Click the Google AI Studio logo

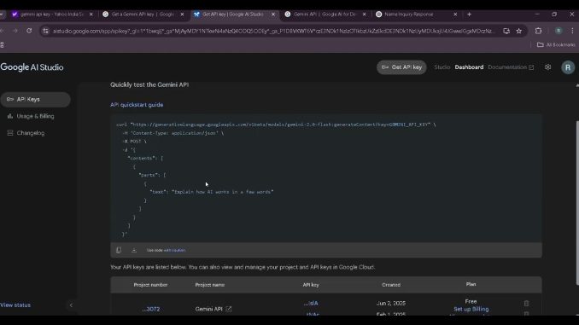click(x=32, y=67)
